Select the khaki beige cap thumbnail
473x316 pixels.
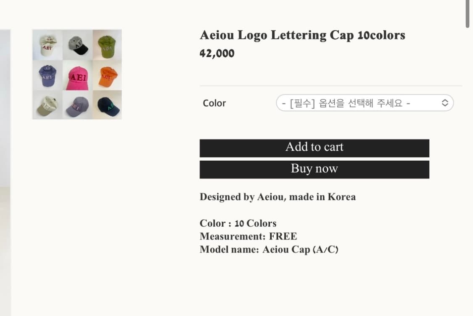(47, 104)
